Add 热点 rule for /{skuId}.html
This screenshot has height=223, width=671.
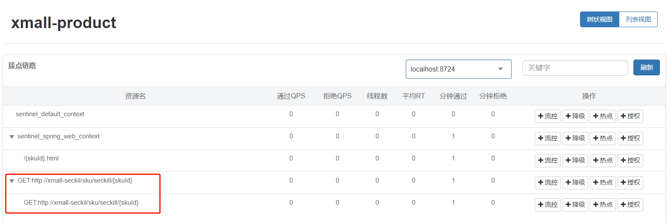(603, 160)
